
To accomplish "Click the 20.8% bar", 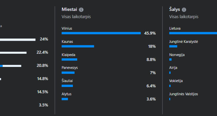I will point(11,66).
